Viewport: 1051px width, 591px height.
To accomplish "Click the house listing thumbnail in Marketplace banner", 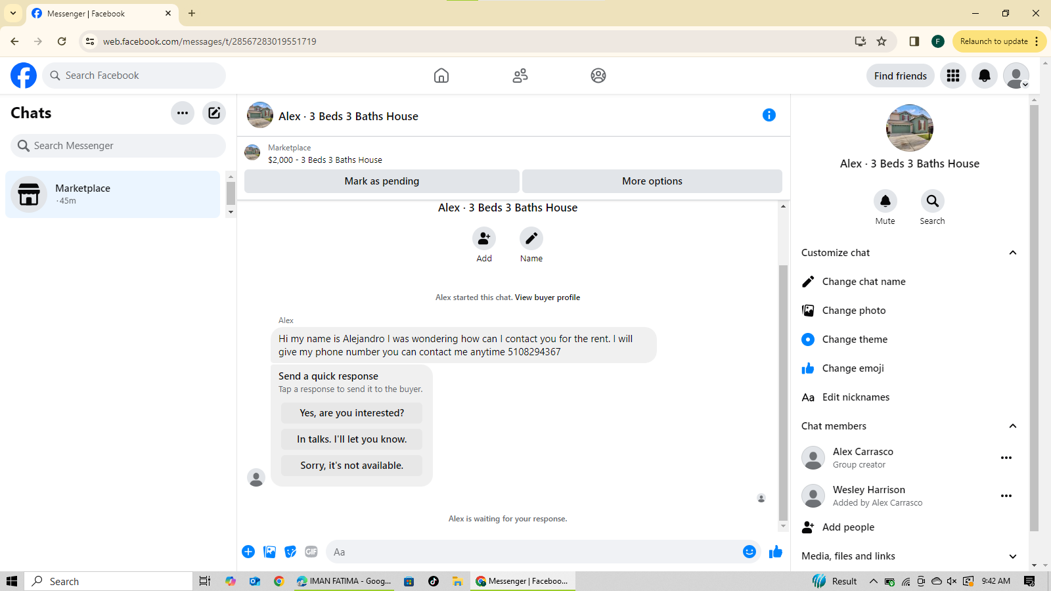I will (252, 153).
